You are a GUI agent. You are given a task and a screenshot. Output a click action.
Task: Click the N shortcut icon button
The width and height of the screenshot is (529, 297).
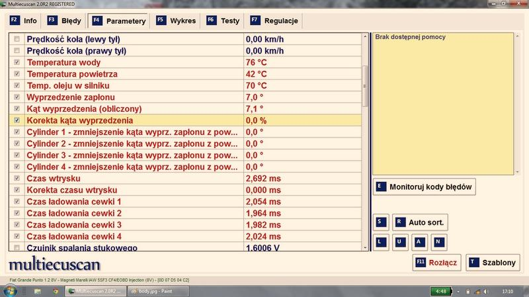(439, 242)
